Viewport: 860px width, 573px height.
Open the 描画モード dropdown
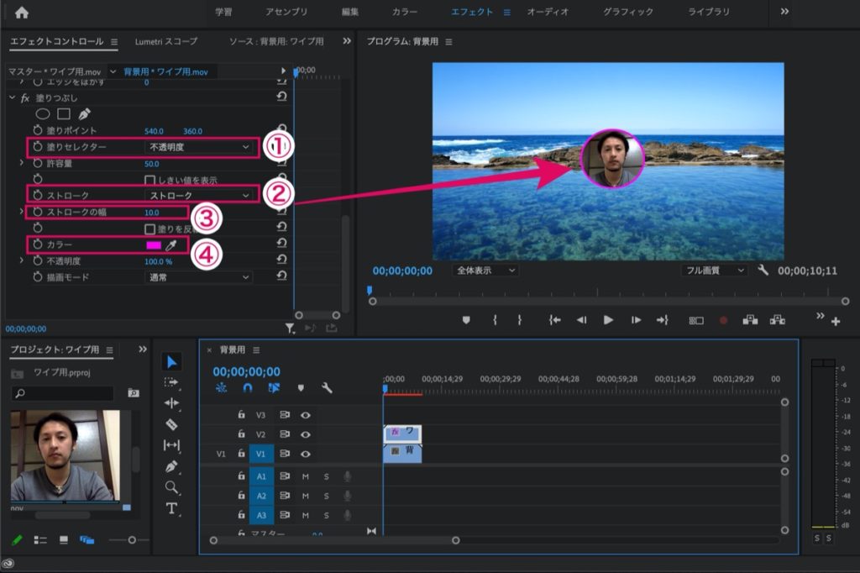pos(198,277)
